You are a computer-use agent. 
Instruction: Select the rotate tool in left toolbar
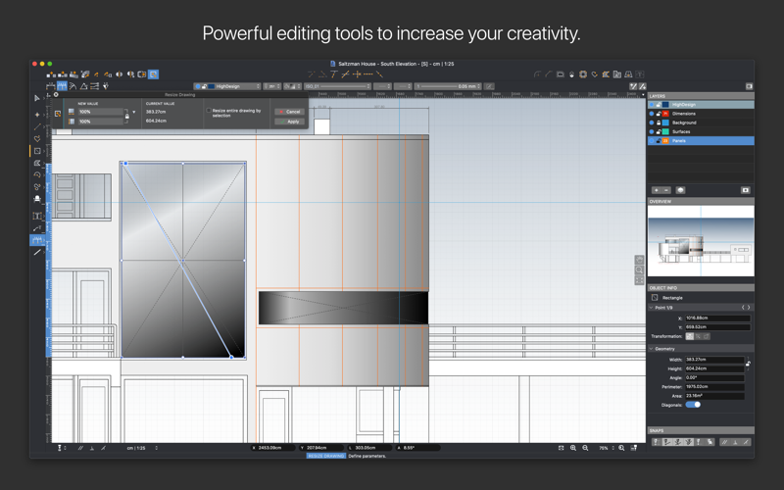(x=37, y=174)
